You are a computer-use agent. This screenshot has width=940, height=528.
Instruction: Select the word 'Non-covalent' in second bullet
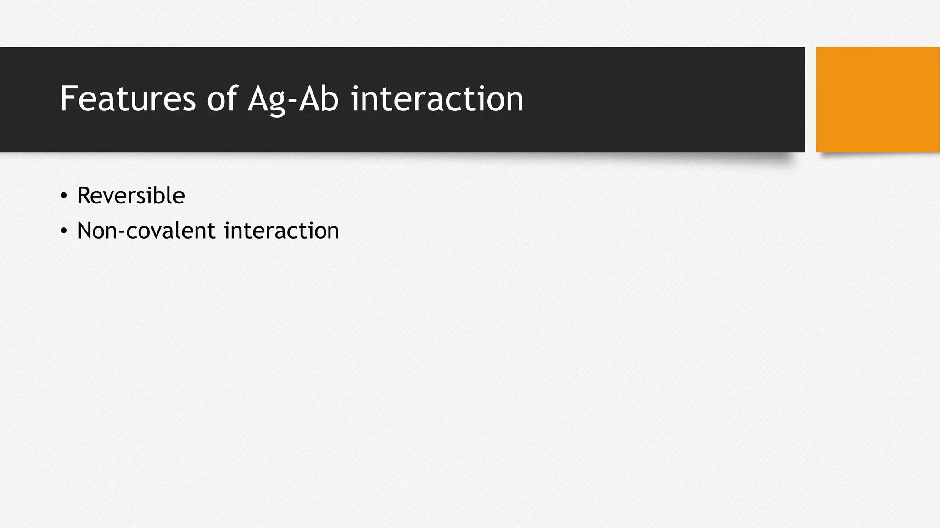point(146,231)
